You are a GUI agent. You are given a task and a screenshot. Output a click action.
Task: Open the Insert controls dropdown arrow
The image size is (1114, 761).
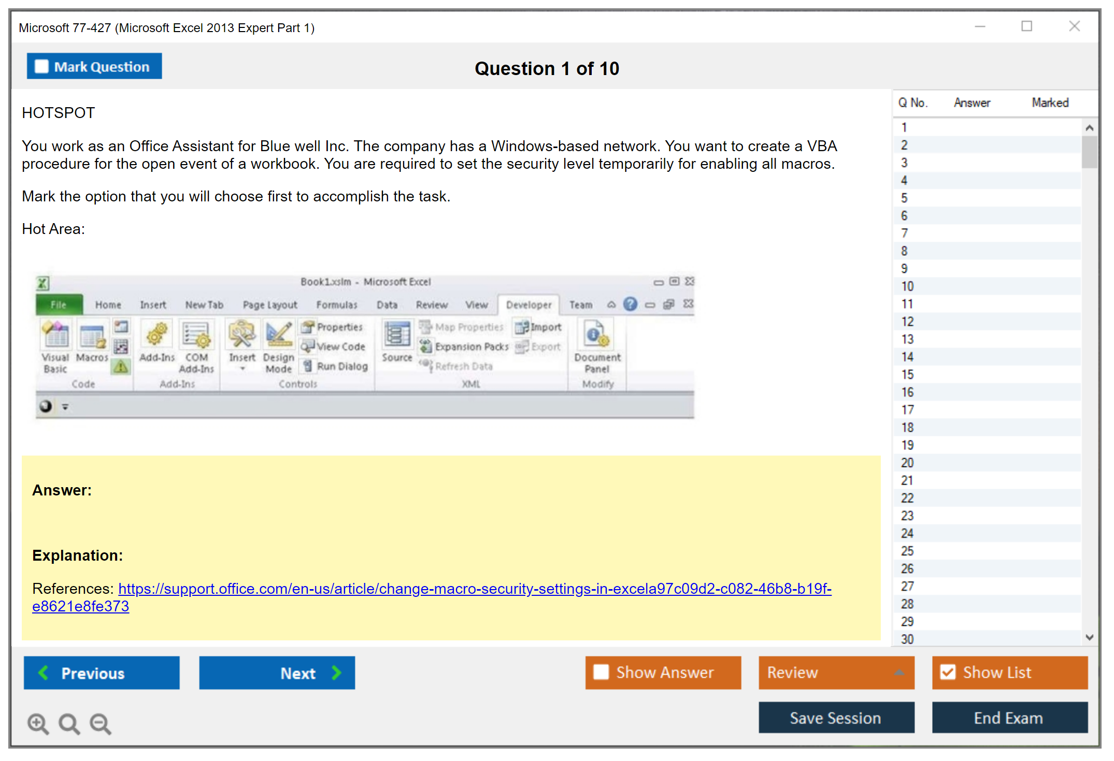242,369
